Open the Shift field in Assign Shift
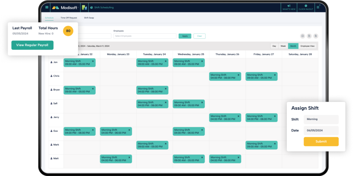 click(321, 119)
